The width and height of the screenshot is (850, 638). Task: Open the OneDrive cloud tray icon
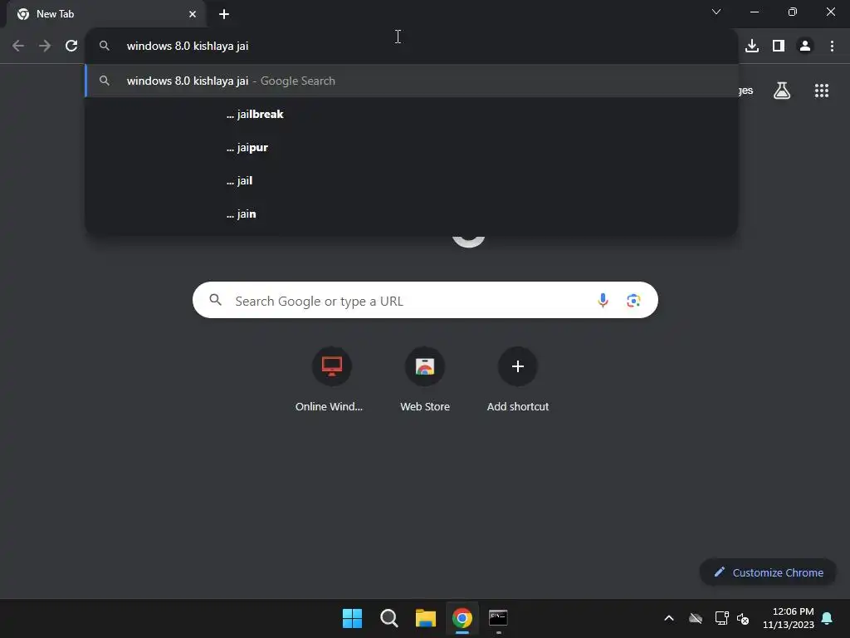[x=696, y=618]
